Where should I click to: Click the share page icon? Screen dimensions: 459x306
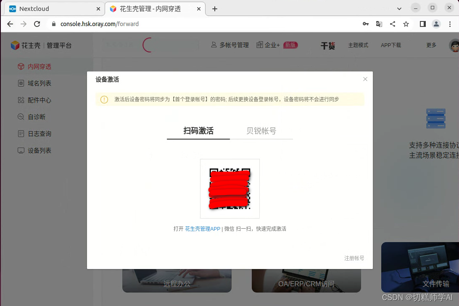[393, 24]
